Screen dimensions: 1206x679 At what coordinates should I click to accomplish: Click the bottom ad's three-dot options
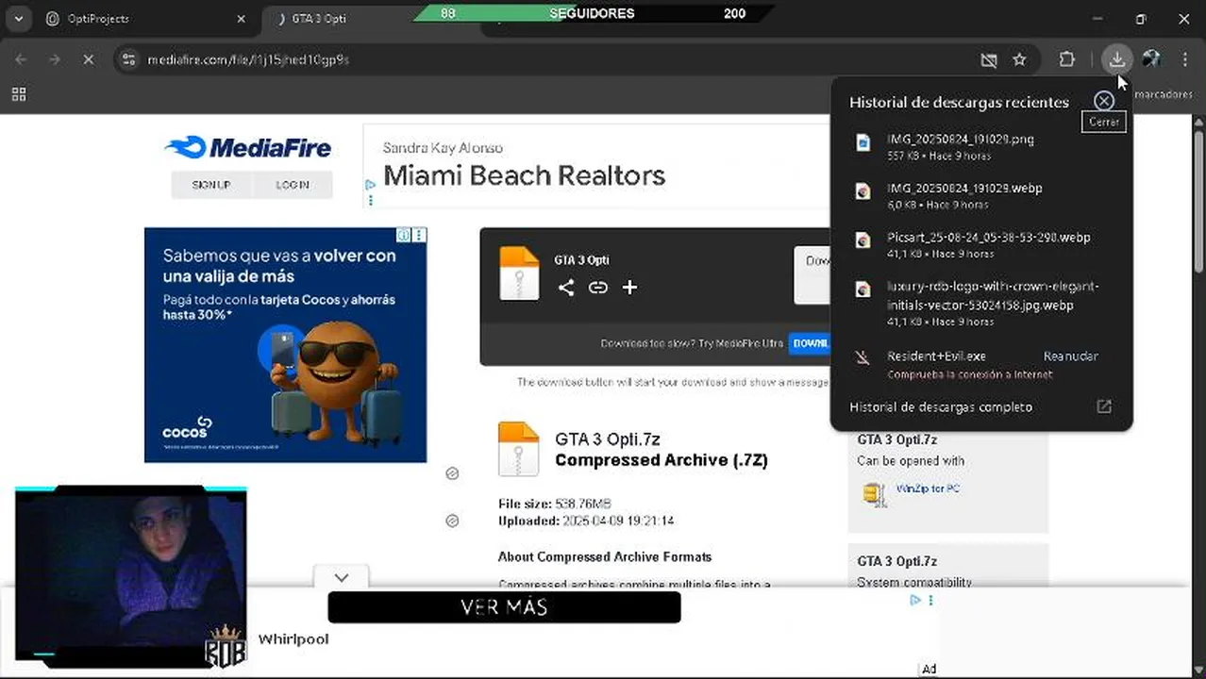coord(930,600)
